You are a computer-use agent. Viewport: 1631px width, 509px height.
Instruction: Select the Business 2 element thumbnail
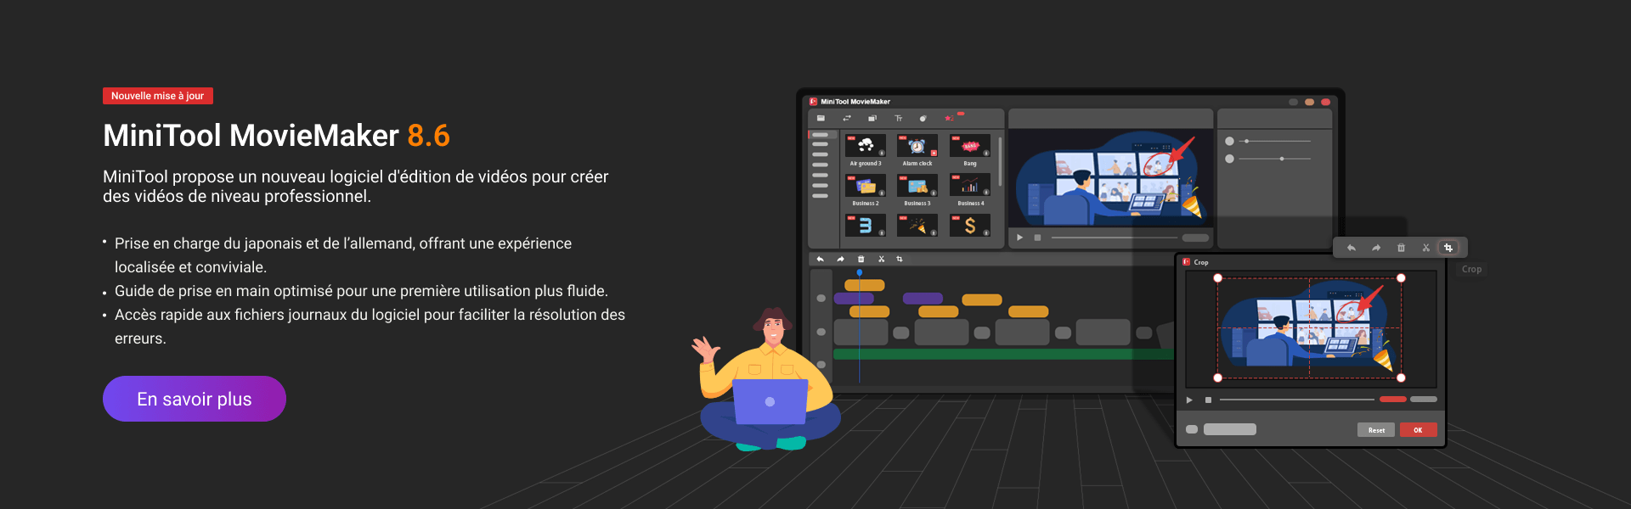click(x=866, y=186)
